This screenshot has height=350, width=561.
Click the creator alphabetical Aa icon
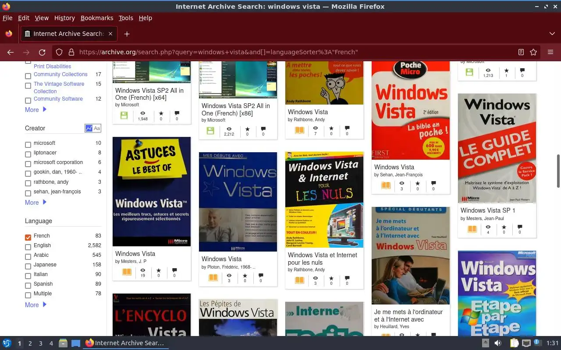(x=97, y=128)
